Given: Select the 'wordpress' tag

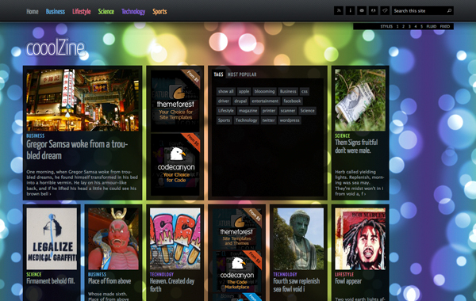Looking at the screenshot, I should (290, 120).
